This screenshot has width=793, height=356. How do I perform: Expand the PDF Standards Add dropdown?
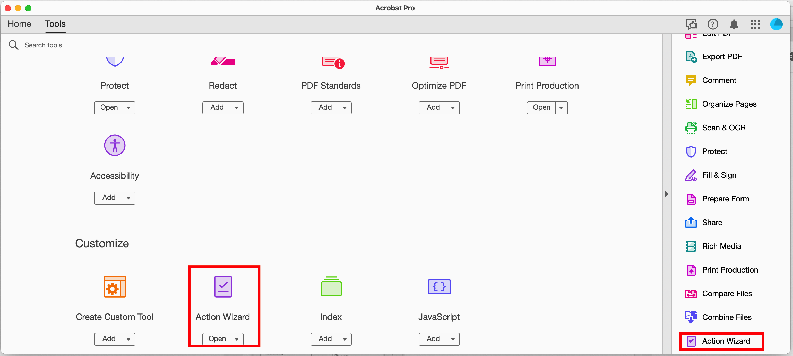point(344,107)
